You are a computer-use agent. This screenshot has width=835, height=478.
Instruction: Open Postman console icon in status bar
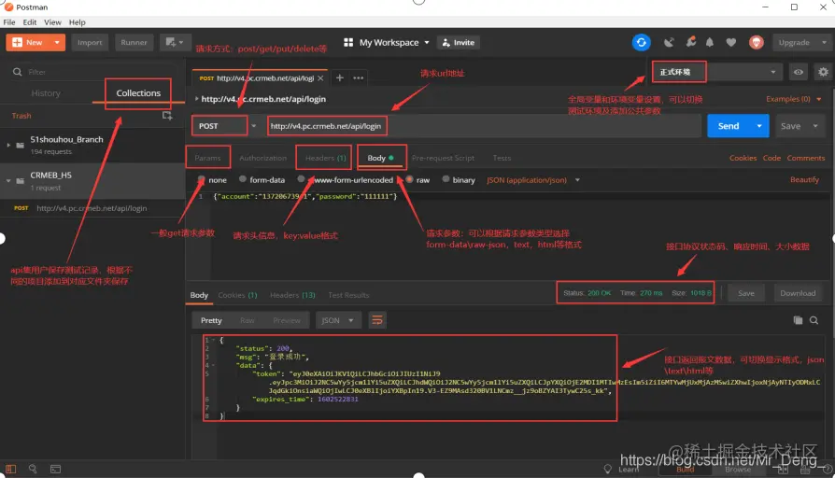55,469
